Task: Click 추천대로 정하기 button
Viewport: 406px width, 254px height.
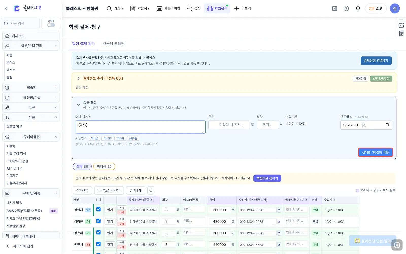Action: click(267, 178)
